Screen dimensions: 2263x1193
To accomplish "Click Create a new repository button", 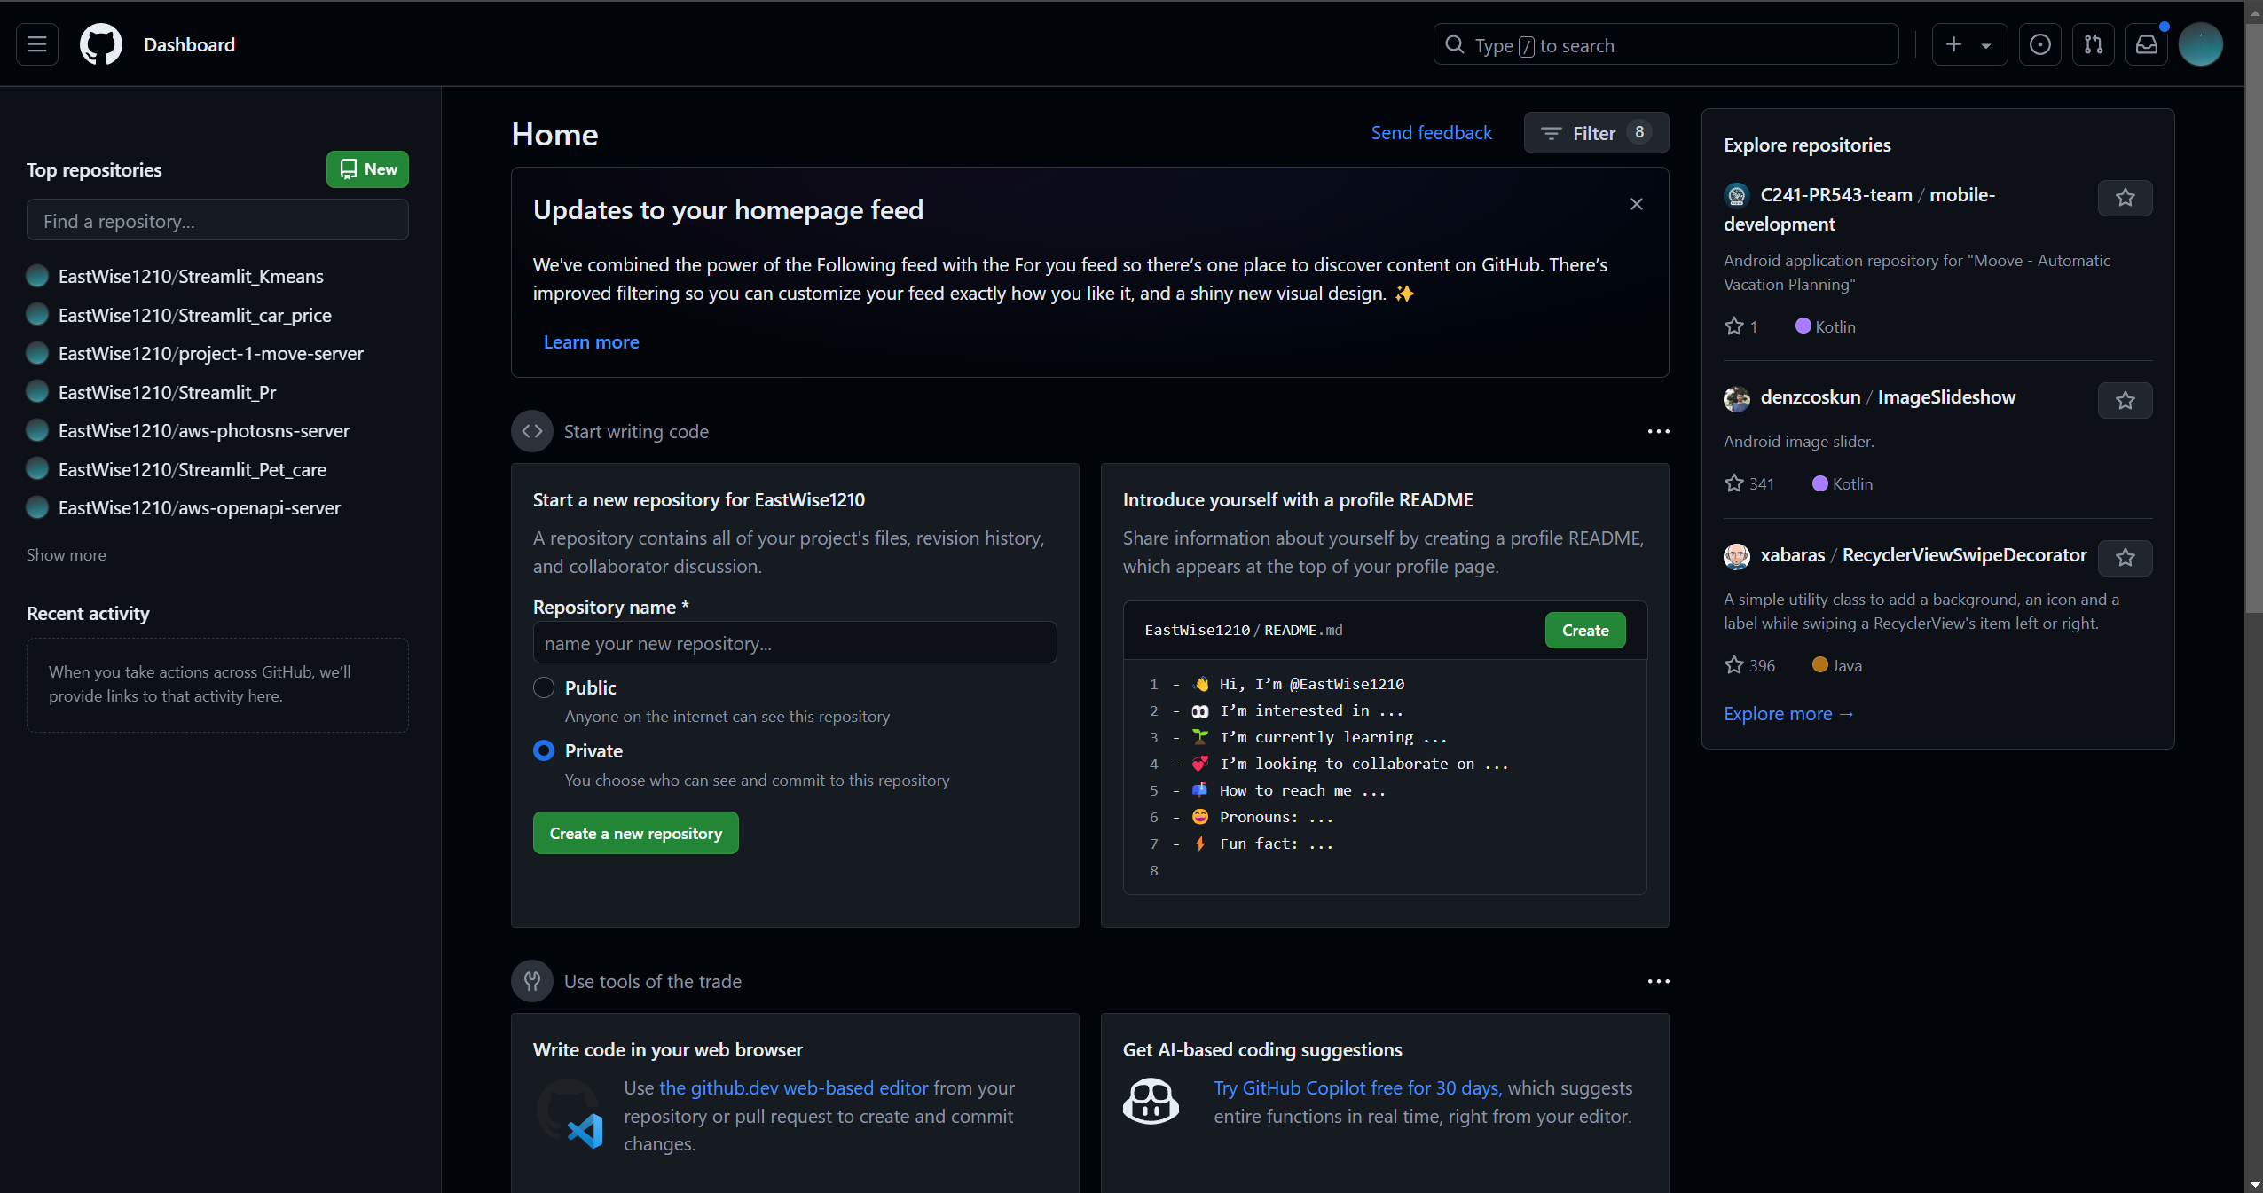I will click(x=635, y=833).
